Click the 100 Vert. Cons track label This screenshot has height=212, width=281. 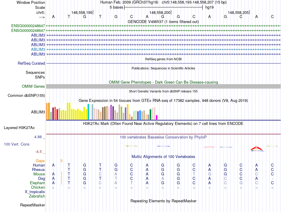pos(17,144)
